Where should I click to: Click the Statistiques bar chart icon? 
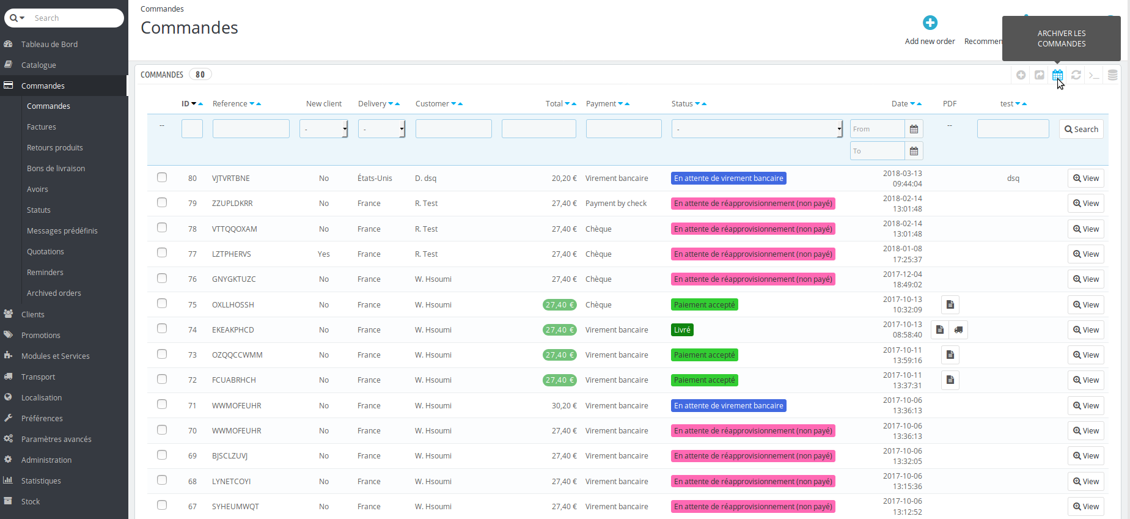[8, 480]
